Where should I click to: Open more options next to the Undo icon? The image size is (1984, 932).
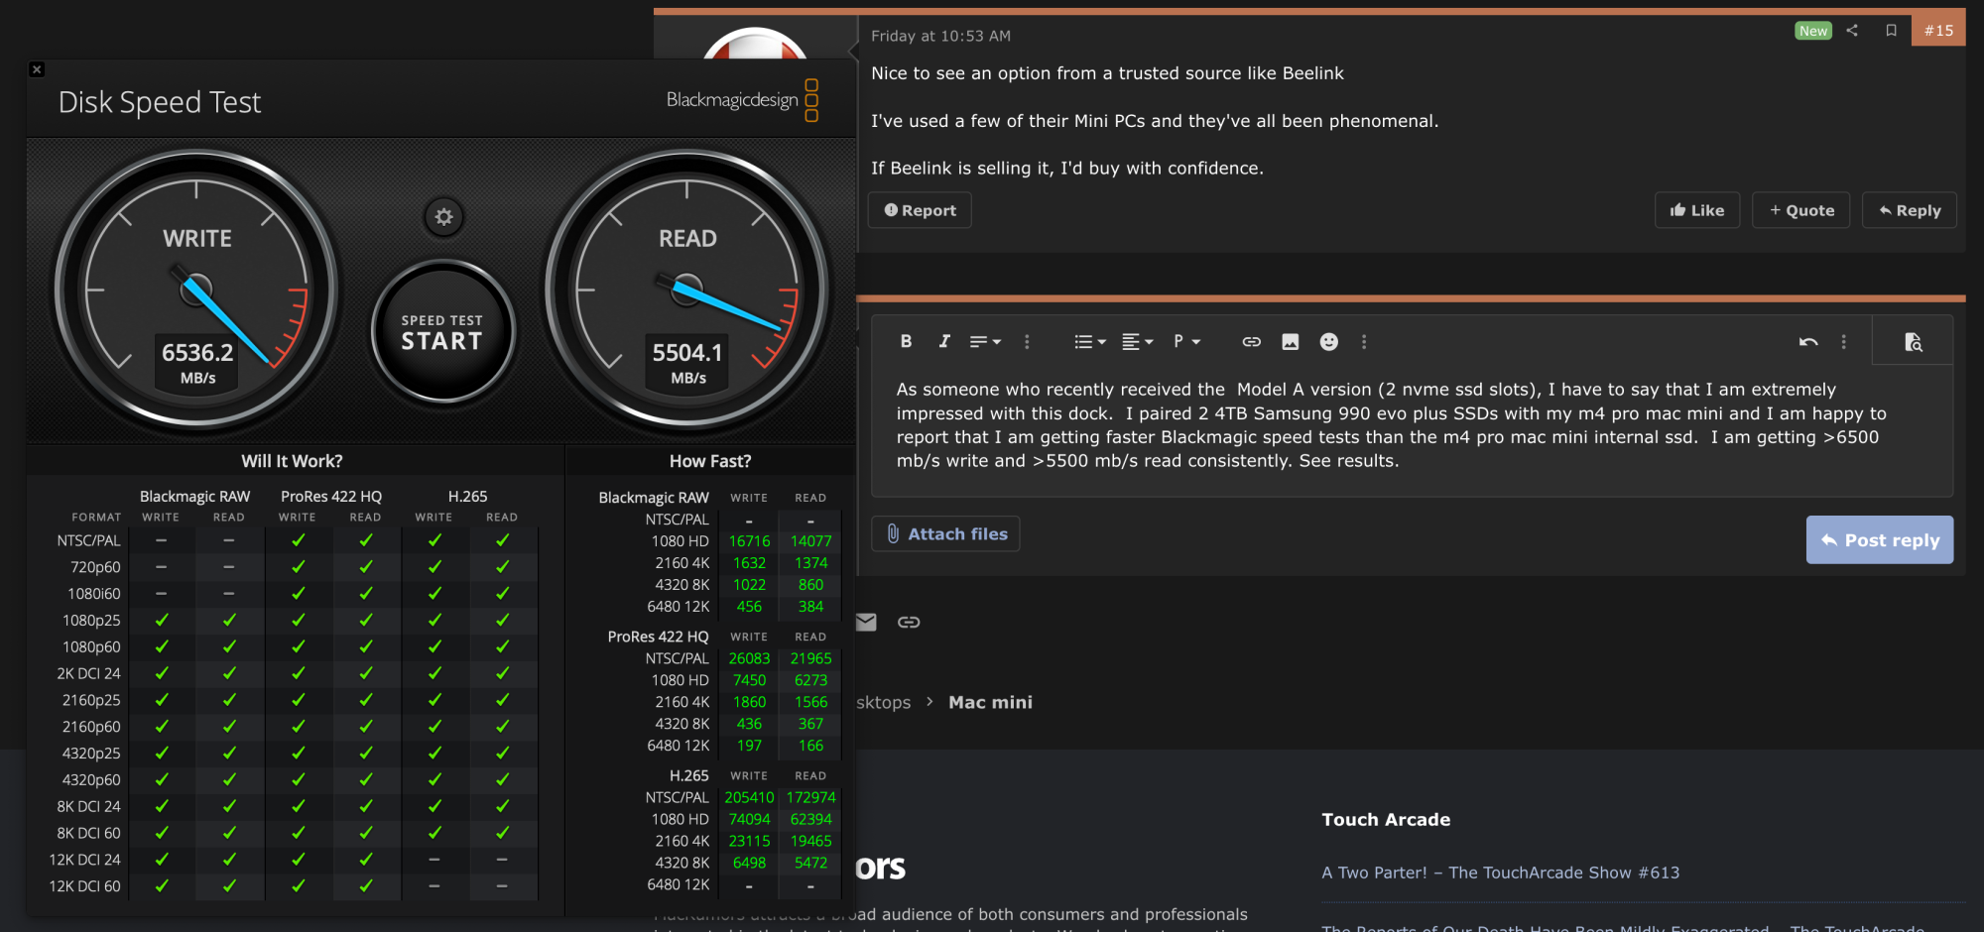coord(1844,341)
